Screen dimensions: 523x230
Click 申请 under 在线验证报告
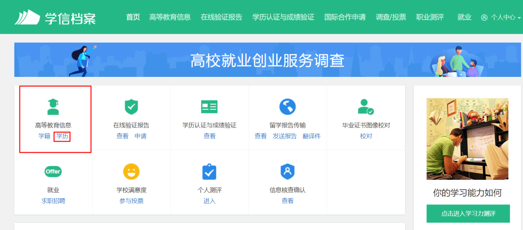coord(141,136)
